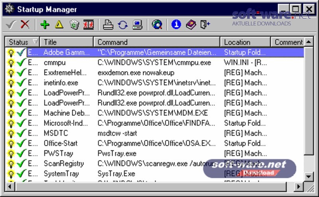Screen dimensions: 319x197
Task: Click the vertical scrollbar down arrow
Action: click(309, 176)
